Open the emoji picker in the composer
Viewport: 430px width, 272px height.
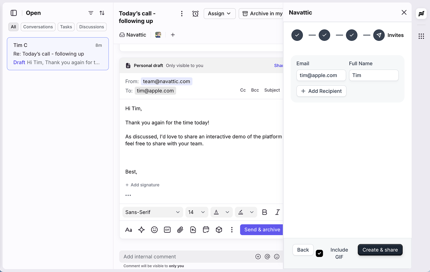click(154, 230)
